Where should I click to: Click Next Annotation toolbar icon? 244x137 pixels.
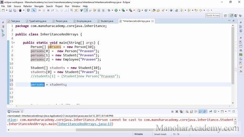click(182, 10)
